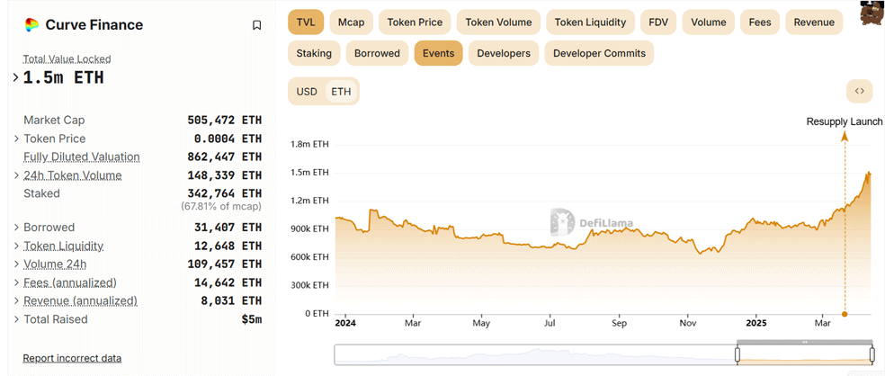Expand the Total Value Locked breakdown

[16, 78]
